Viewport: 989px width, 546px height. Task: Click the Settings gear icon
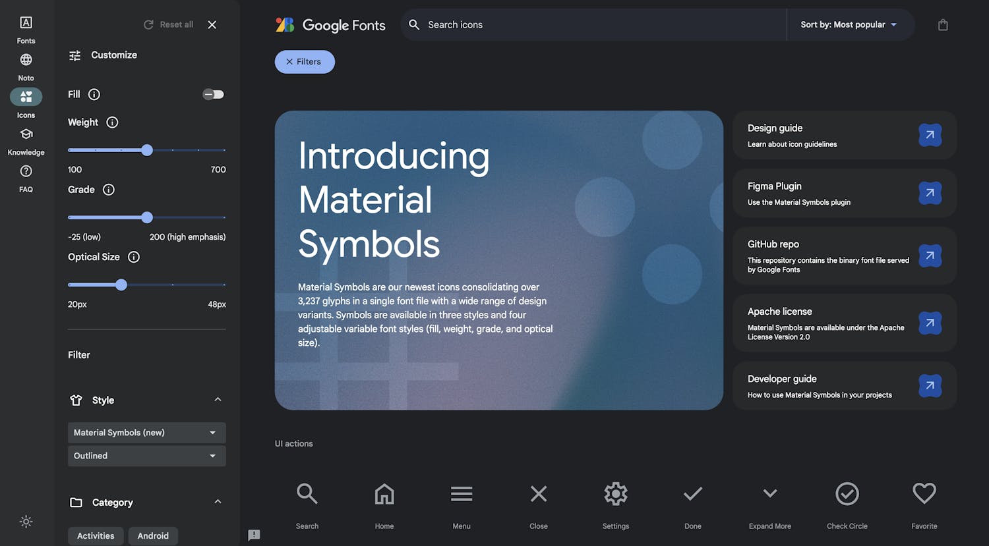pos(615,494)
